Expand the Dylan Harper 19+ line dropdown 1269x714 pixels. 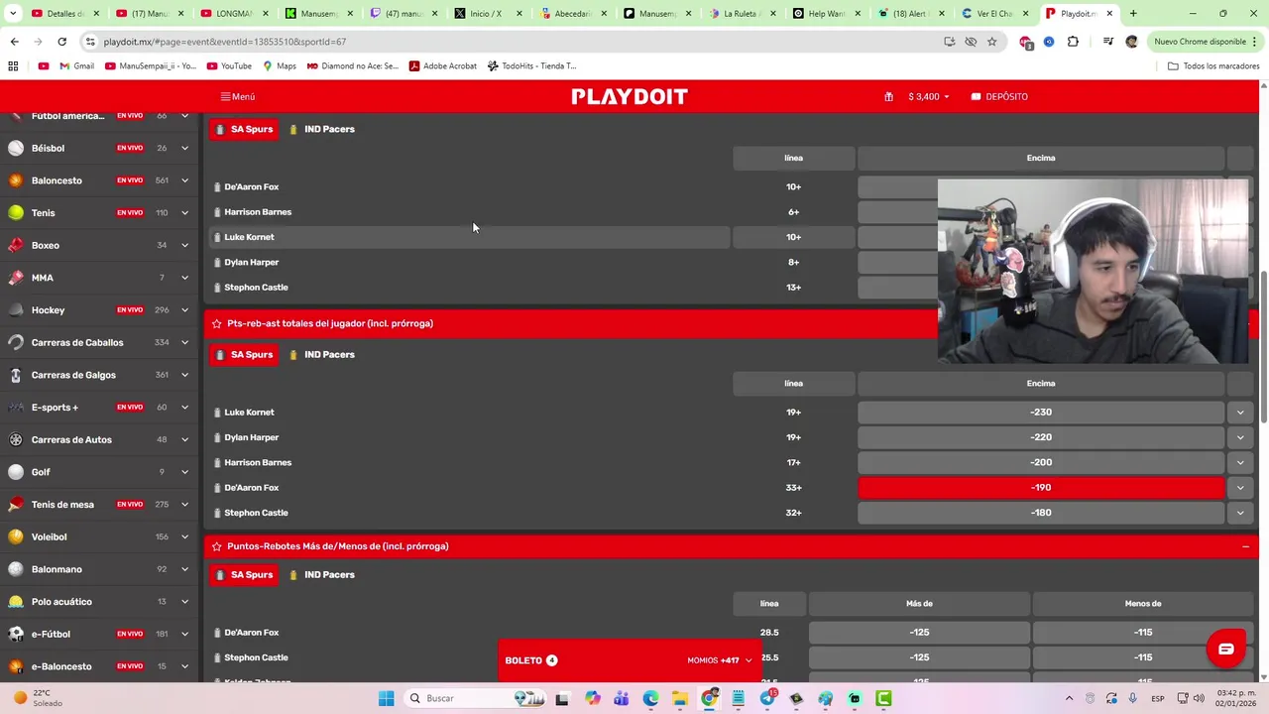tap(1240, 437)
